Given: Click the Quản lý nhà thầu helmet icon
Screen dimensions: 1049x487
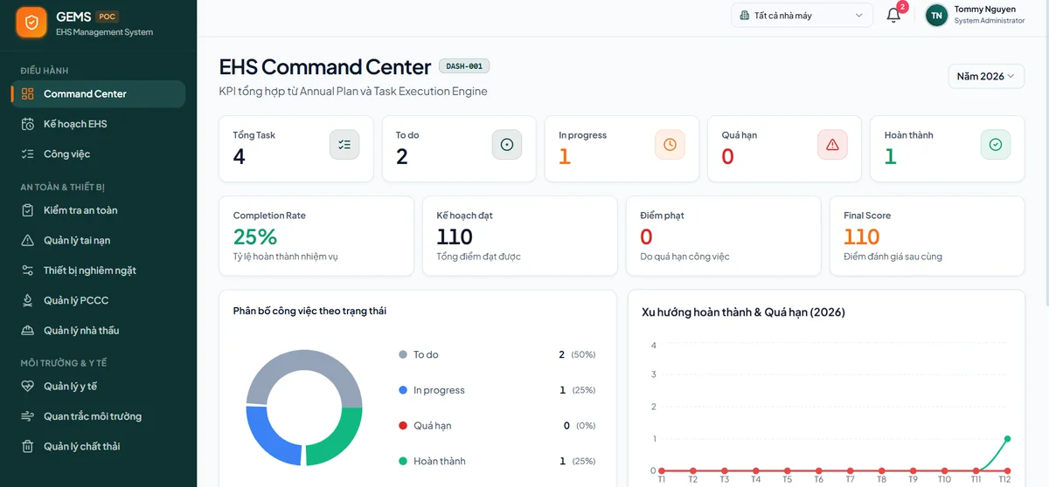Looking at the screenshot, I should [x=28, y=331].
